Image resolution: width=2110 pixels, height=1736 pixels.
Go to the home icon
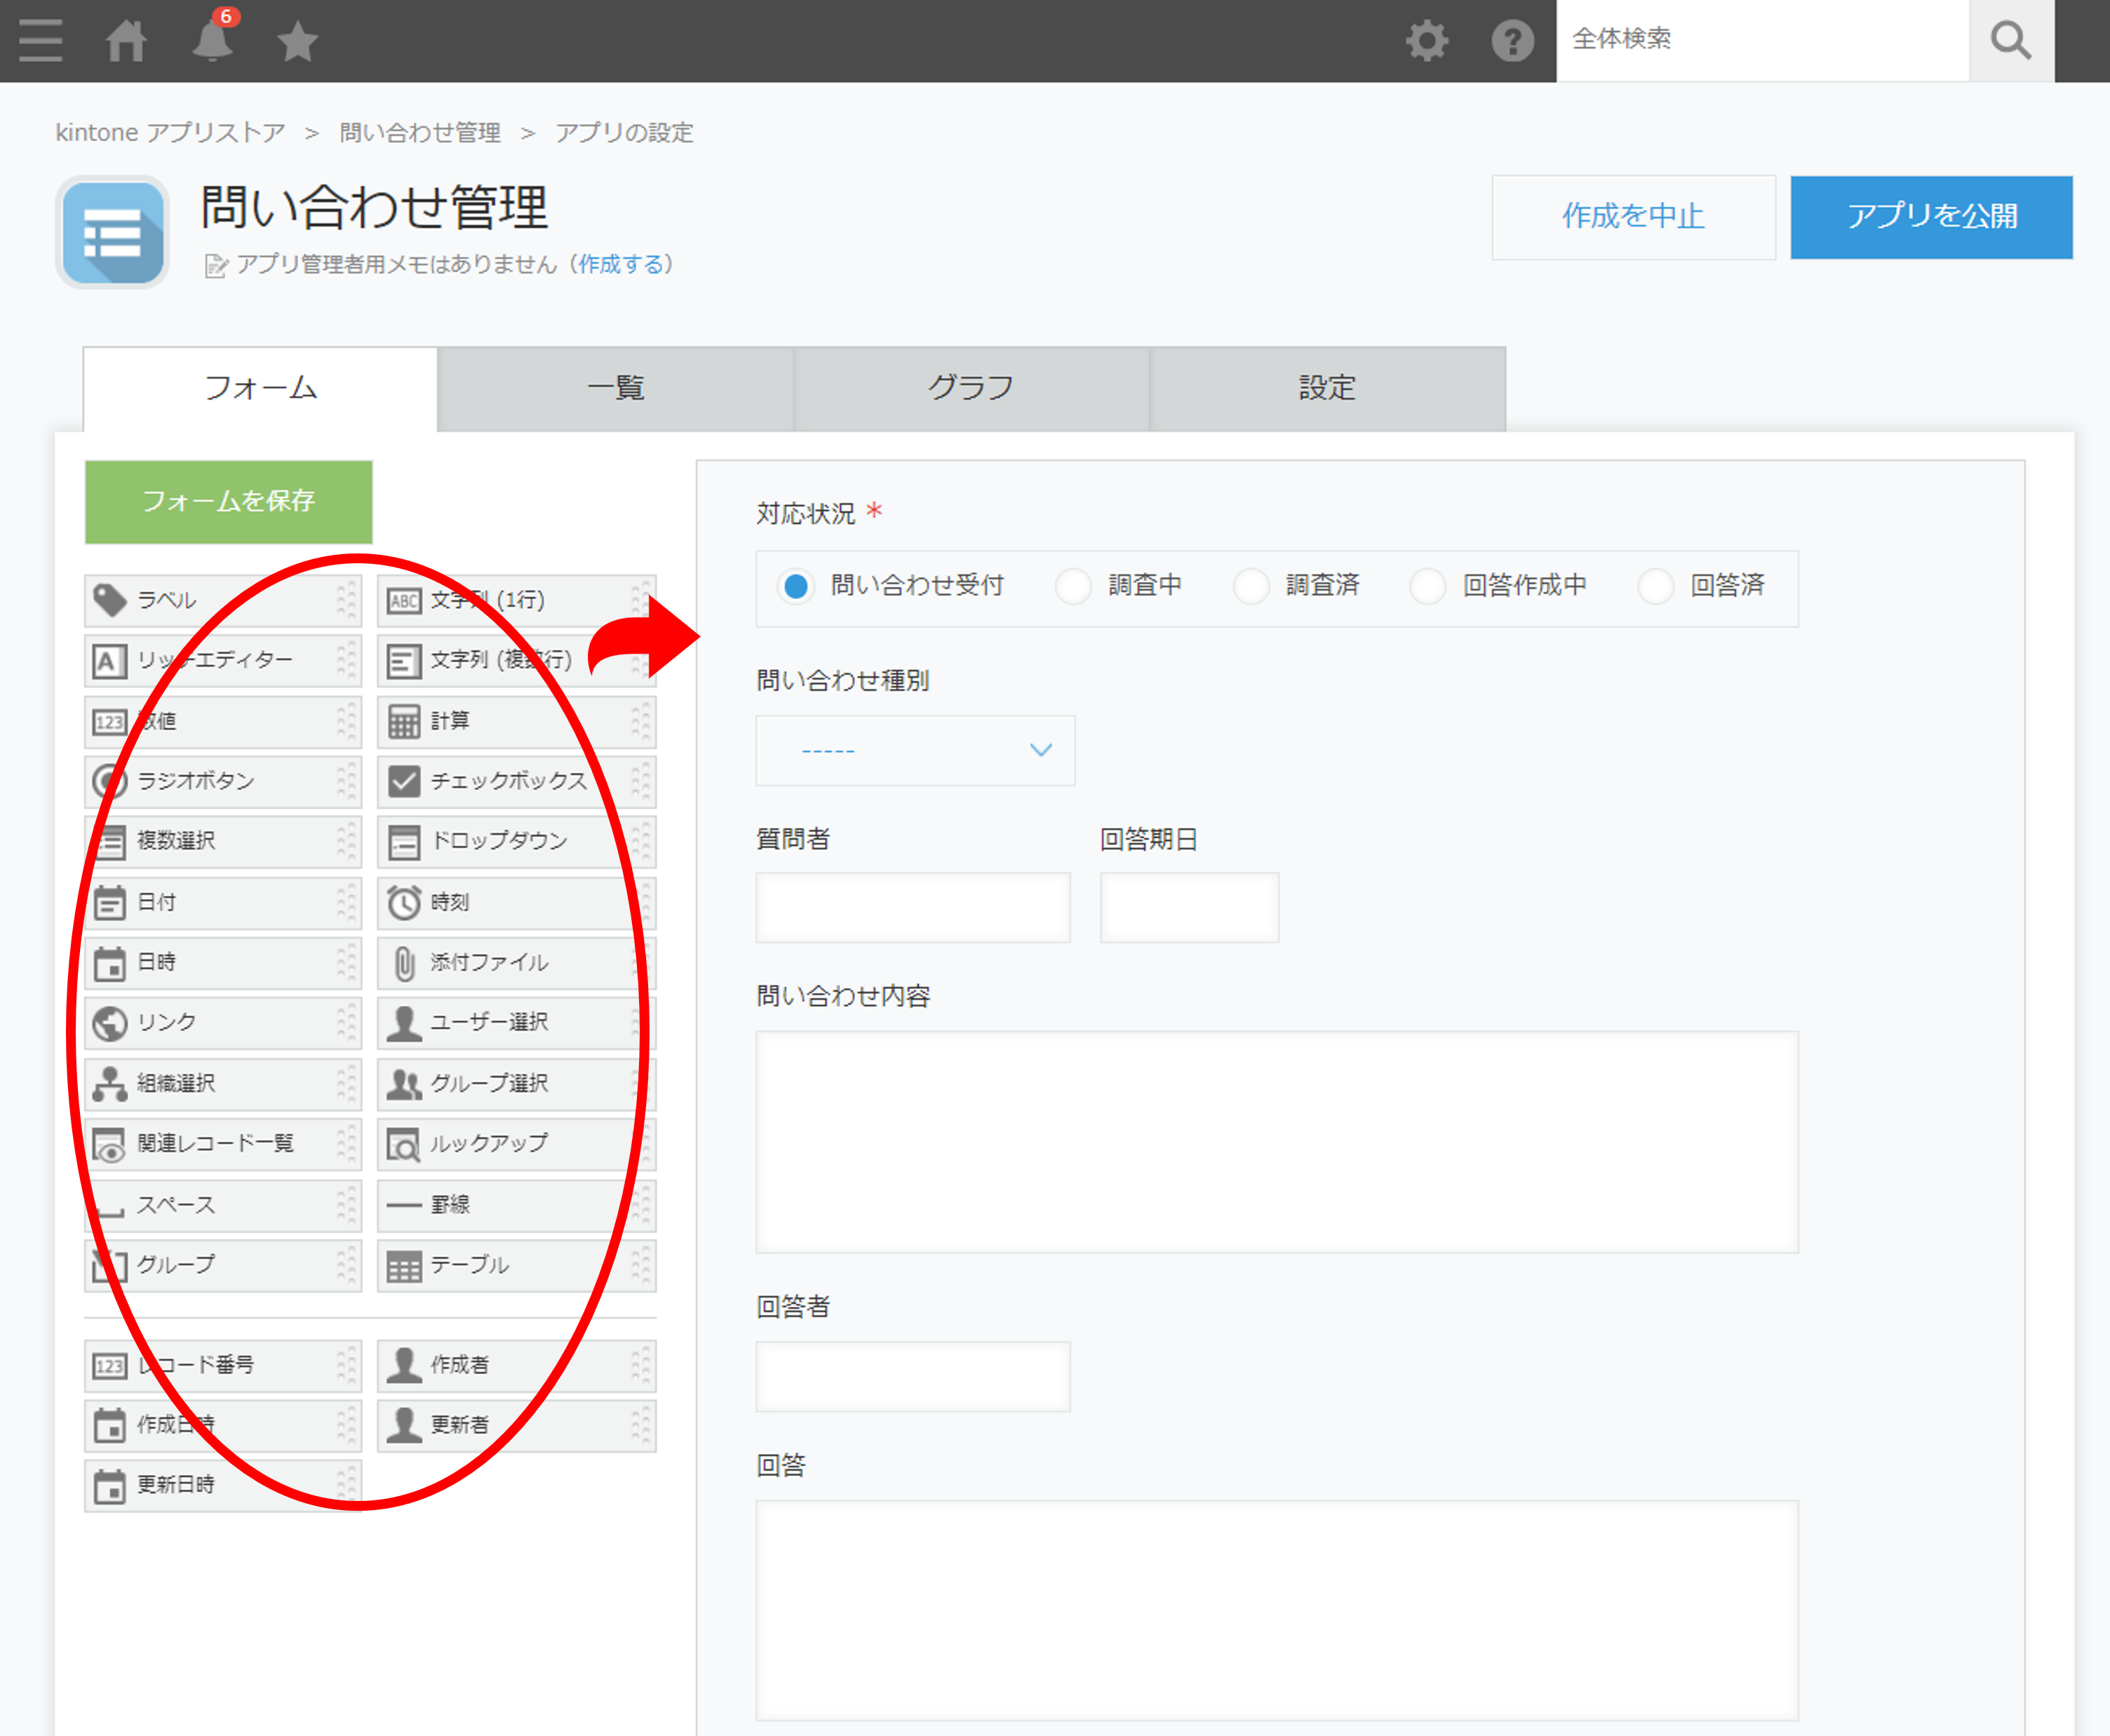[127, 41]
